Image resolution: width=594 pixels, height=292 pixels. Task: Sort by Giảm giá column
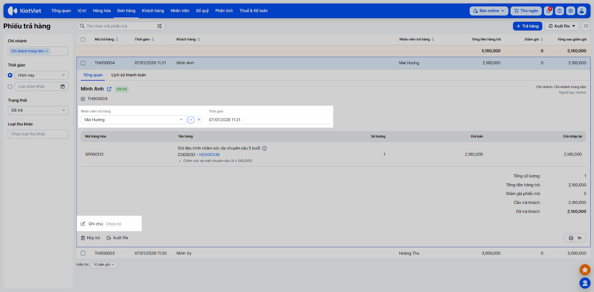pos(533,39)
